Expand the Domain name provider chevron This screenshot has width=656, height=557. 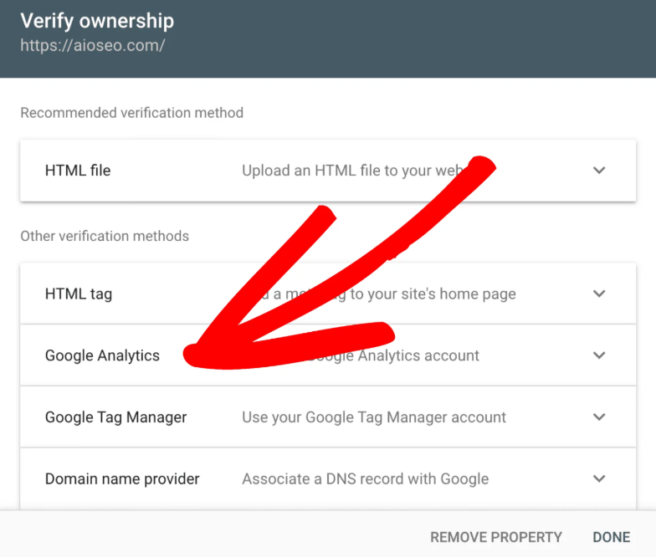pyautogui.click(x=599, y=478)
